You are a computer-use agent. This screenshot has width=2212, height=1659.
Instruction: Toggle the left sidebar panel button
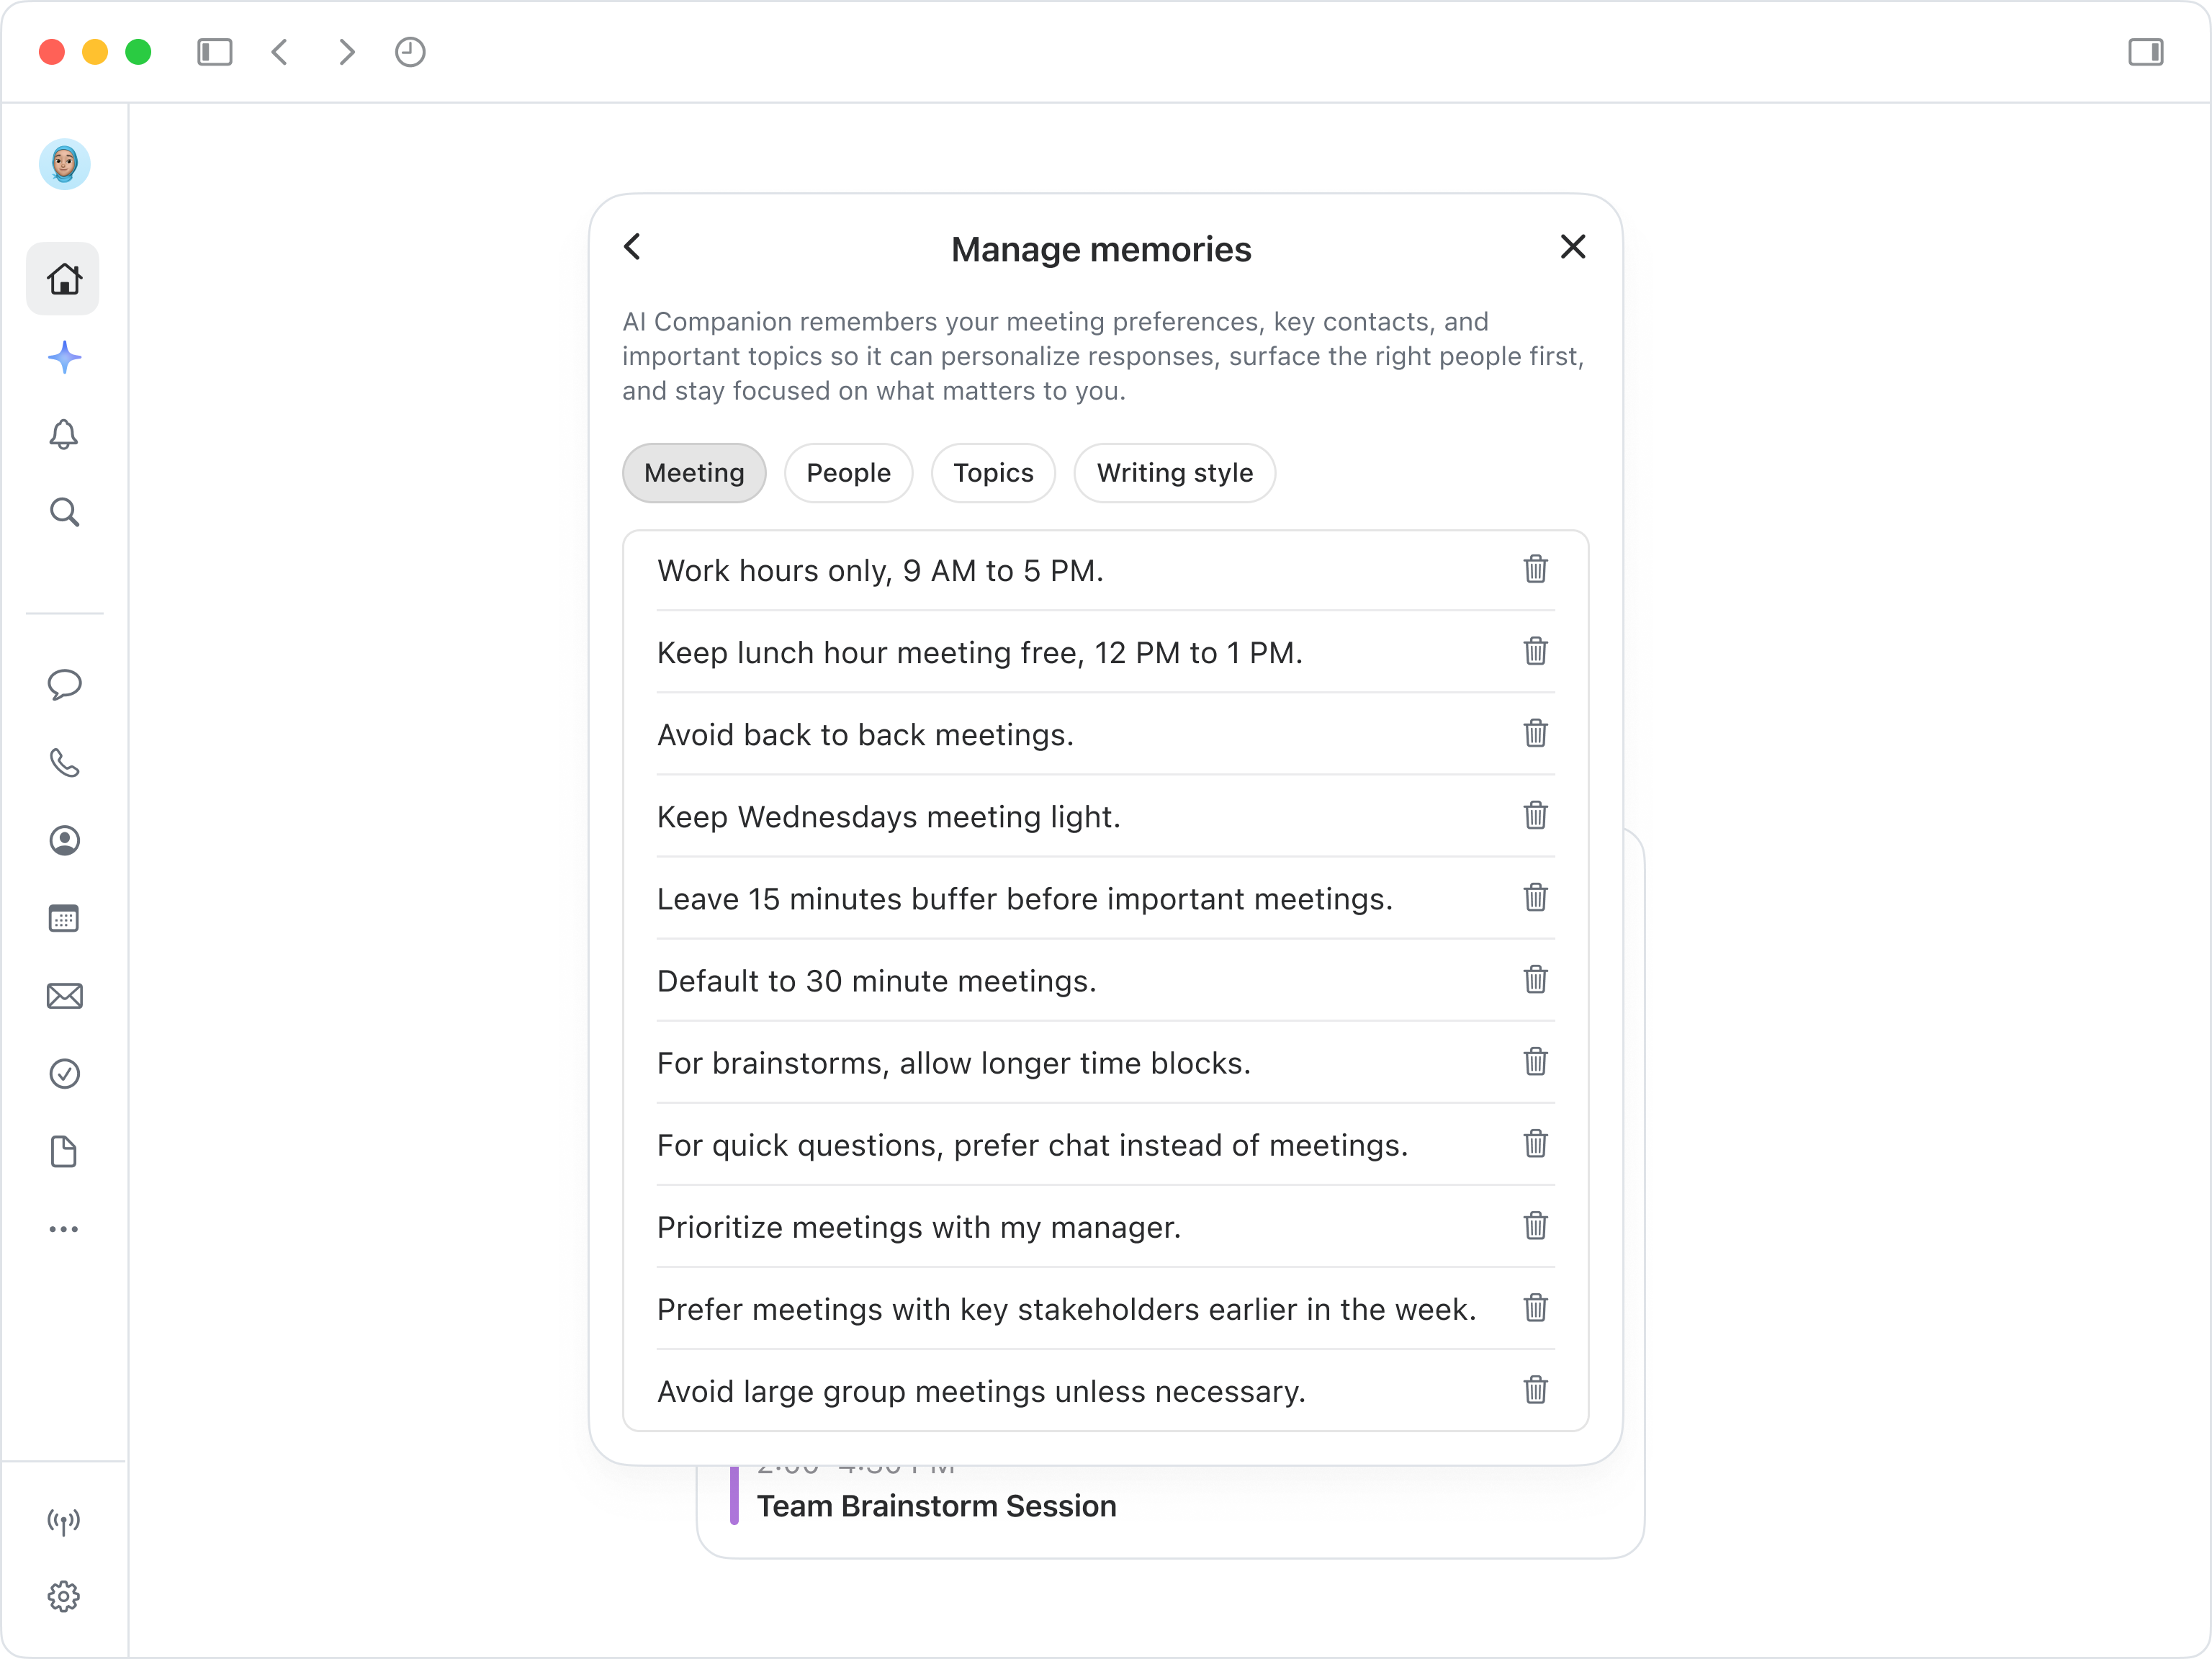(214, 52)
